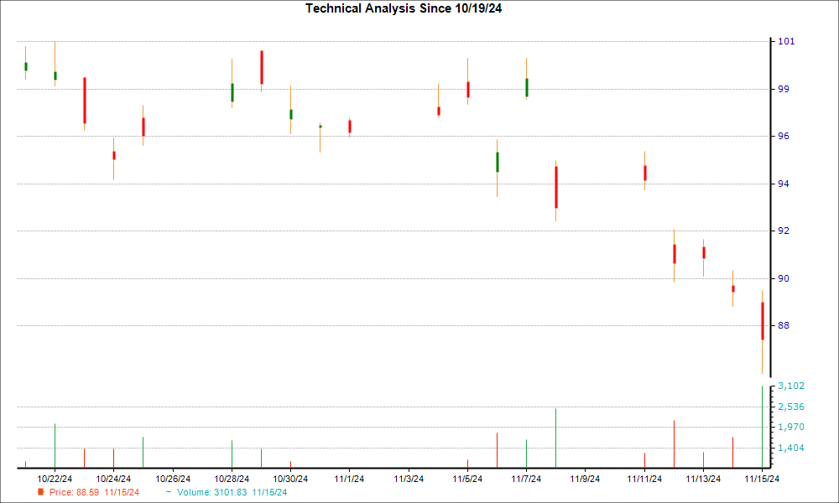This screenshot has width=839, height=503.
Task: Click the green volume bar on 10/25/24
Action: [143, 453]
